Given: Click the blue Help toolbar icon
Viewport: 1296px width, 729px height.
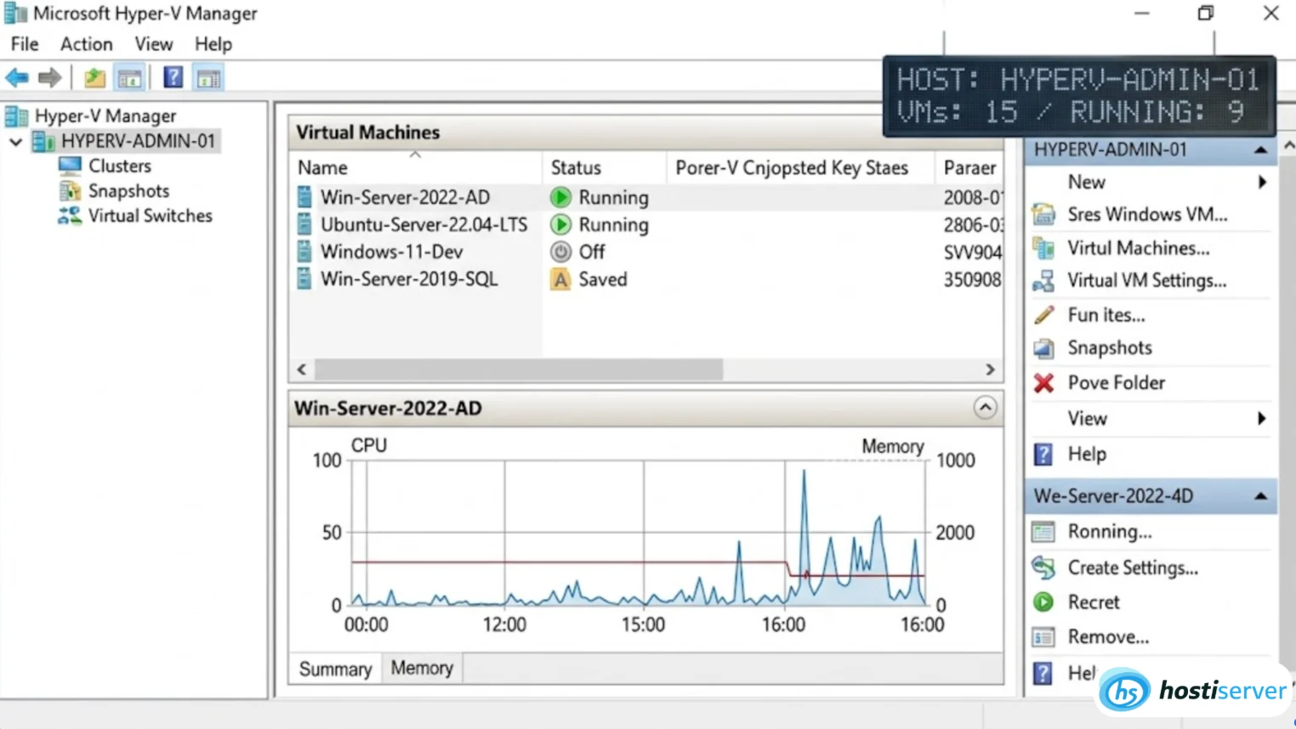Looking at the screenshot, I should pyautogui.click(x=173, y=78).
